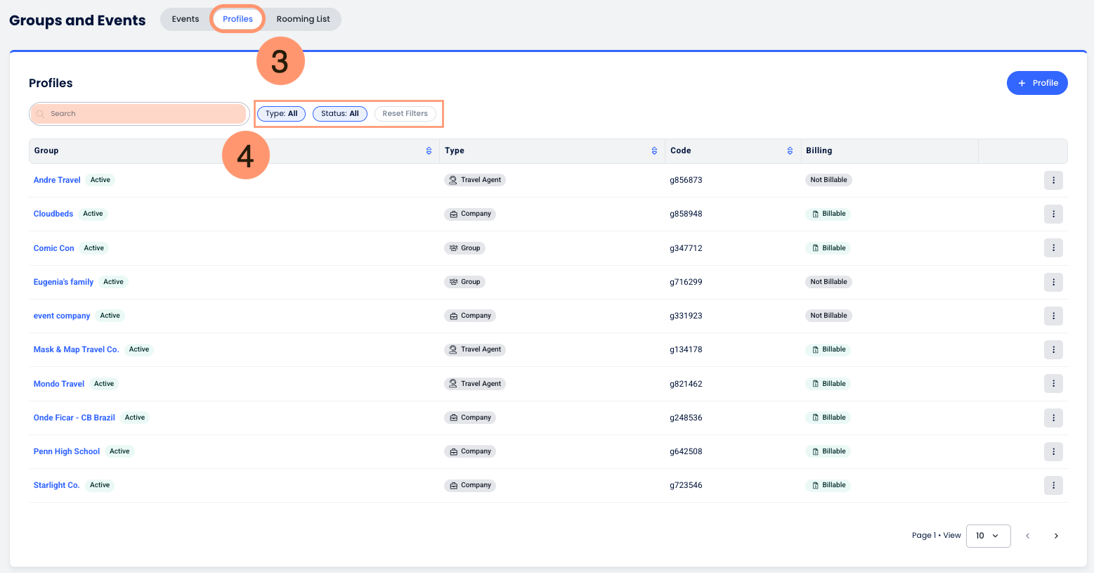Open the kebab menu for Andre Travel row

tap(1053, 180)
